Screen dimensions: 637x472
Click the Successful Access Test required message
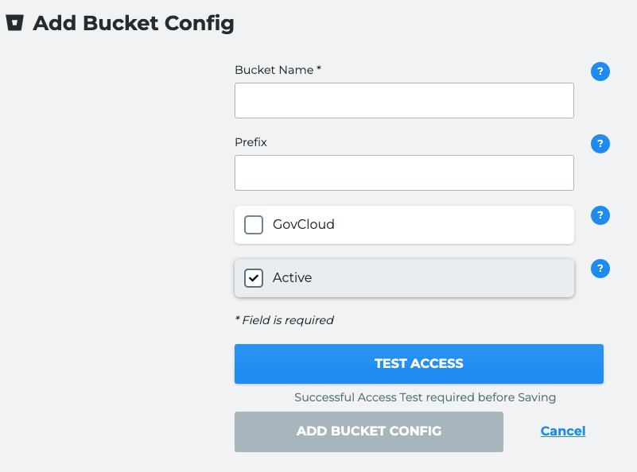pyautogui.click(x=425, y=397)
